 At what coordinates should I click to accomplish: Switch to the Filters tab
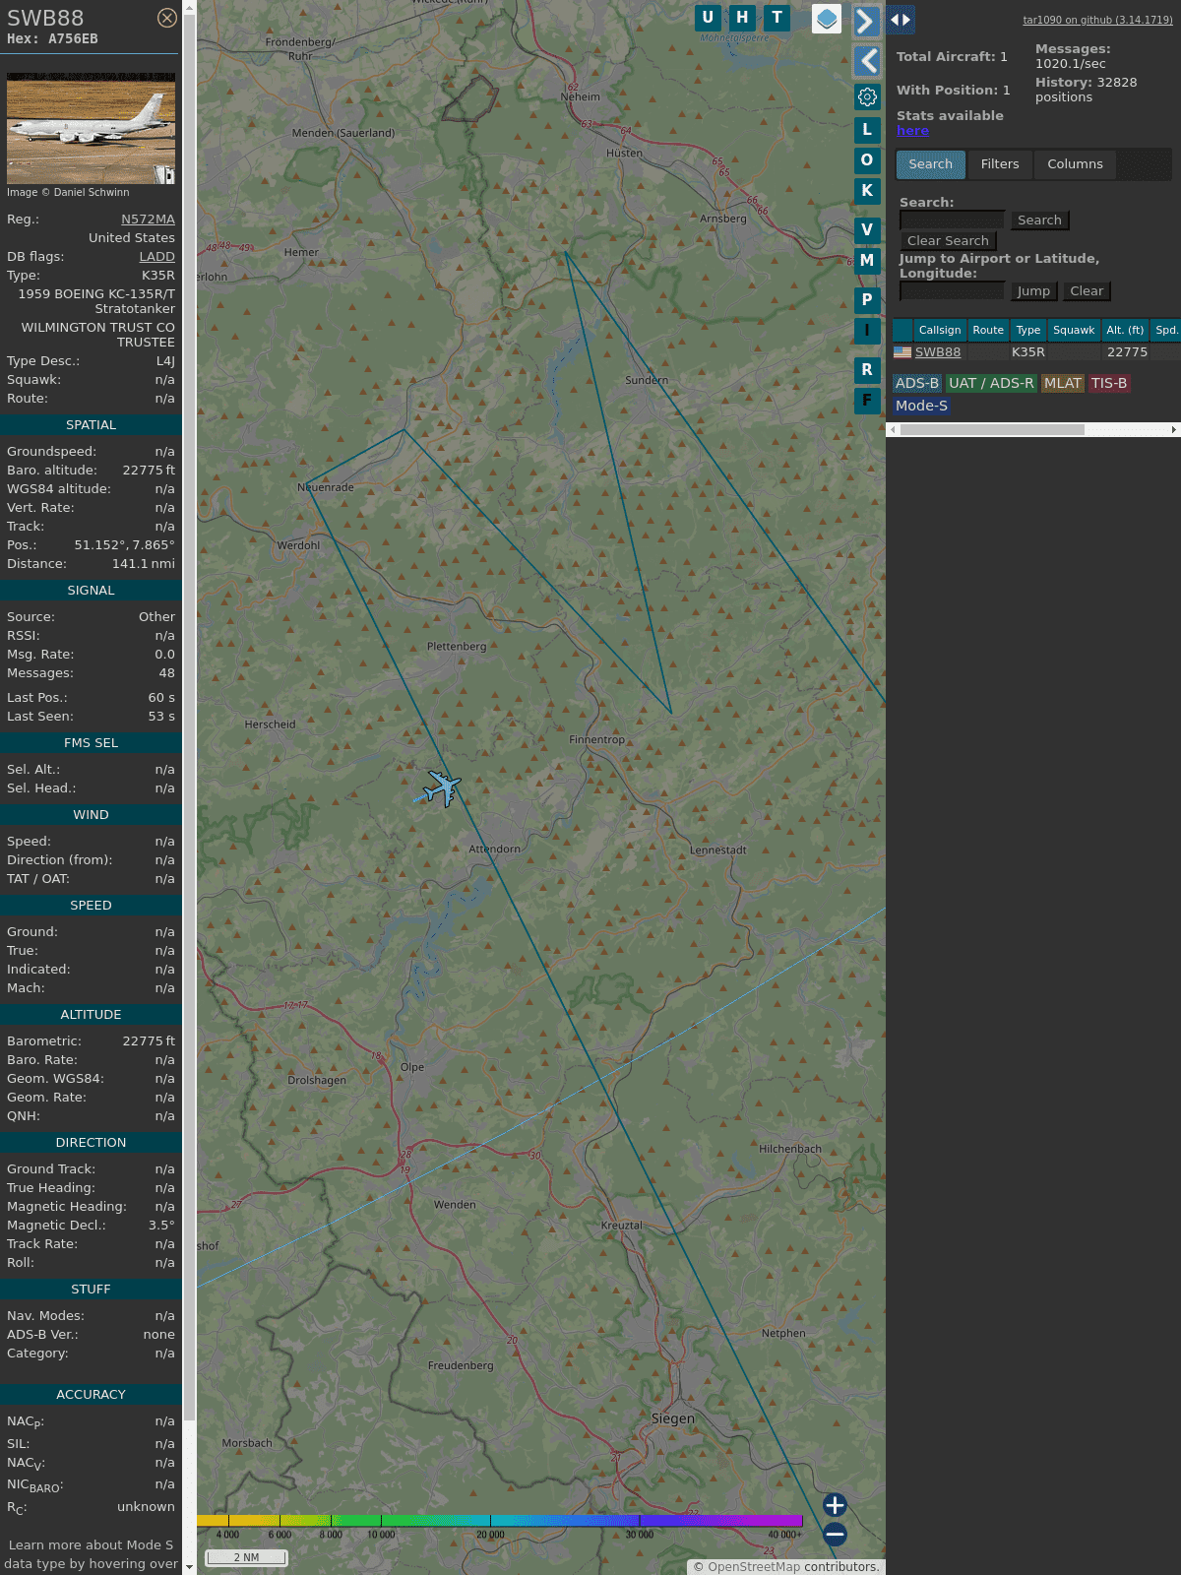[1000, 164]
